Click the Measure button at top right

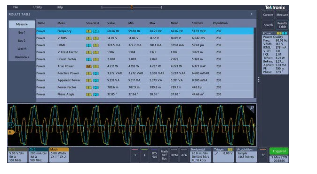click(282, 15)
